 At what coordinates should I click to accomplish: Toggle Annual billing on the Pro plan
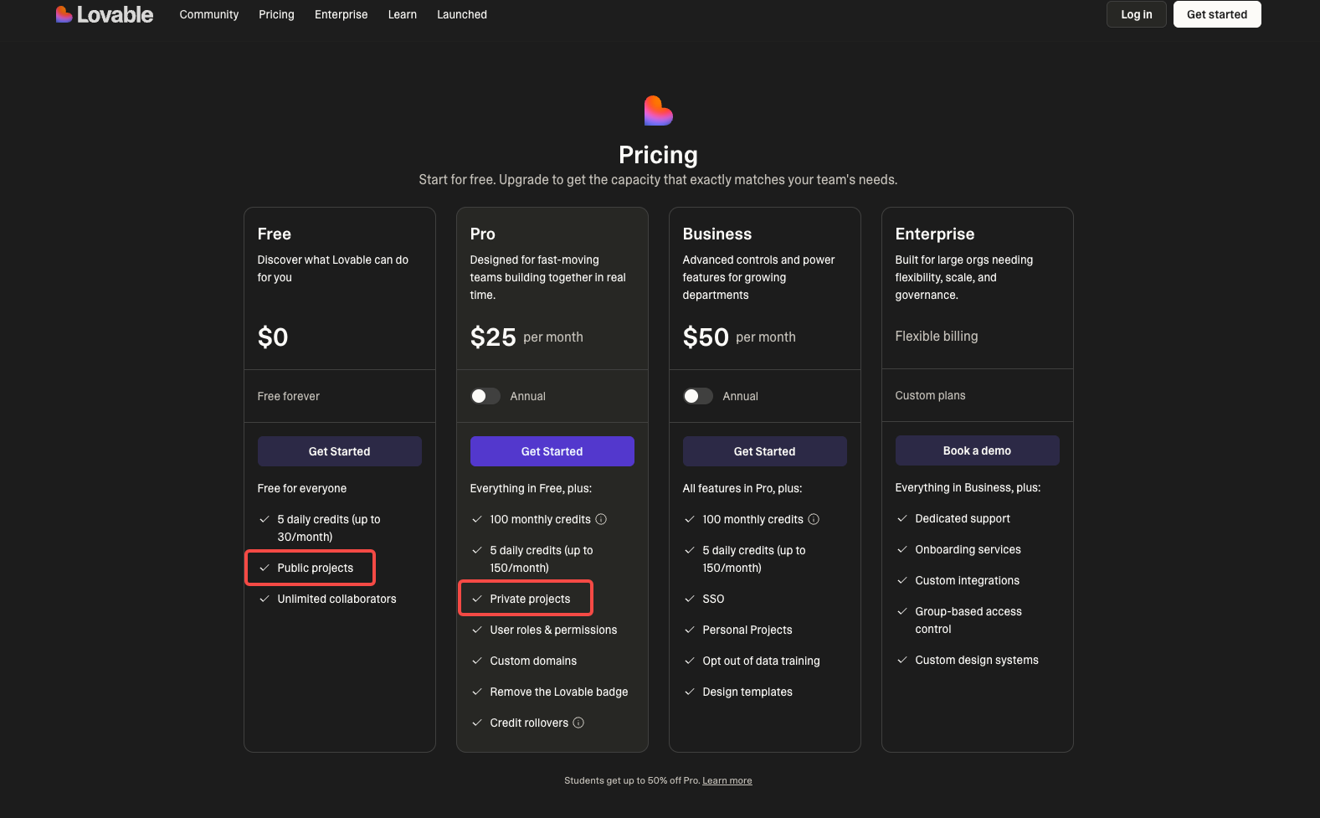(x=485, y=396)
